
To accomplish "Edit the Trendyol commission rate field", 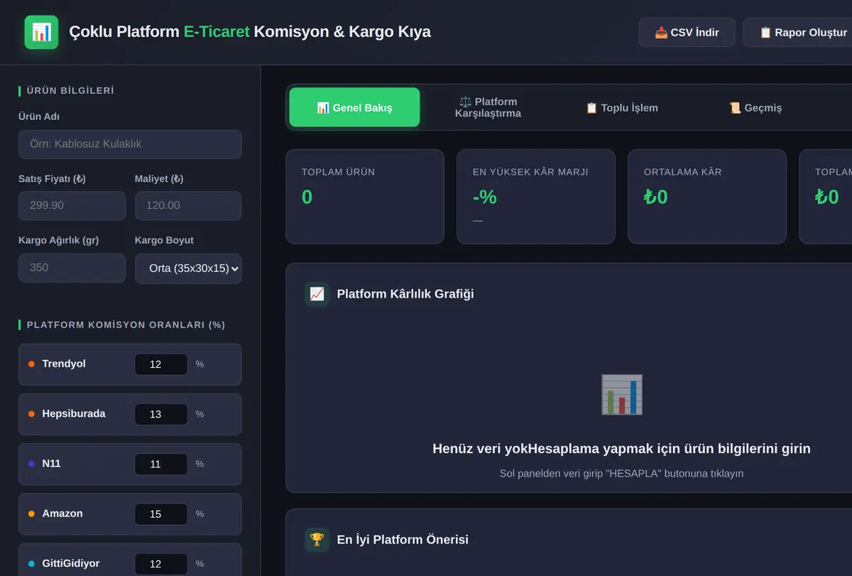I will [x=161, y=364].
